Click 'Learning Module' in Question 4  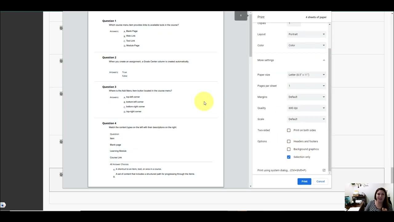coord(118,151)
